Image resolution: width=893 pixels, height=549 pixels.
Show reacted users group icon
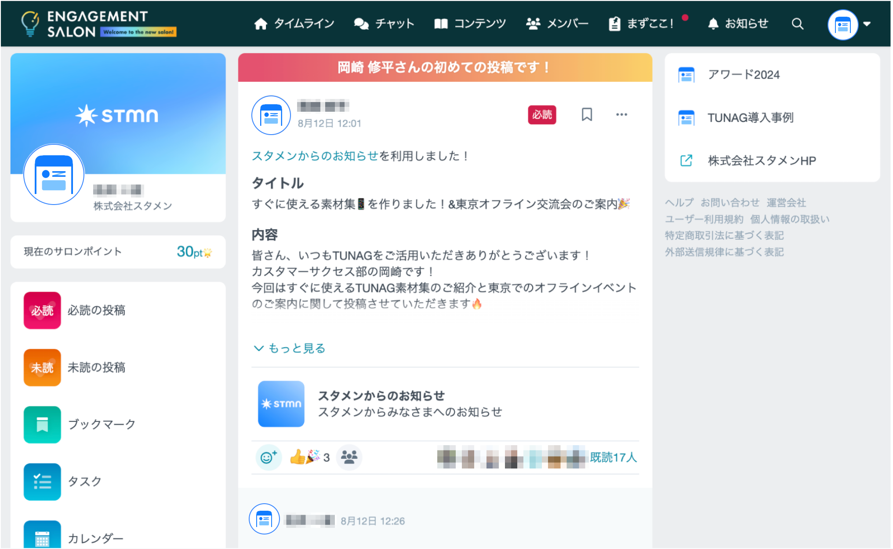[x=349, y=457]
